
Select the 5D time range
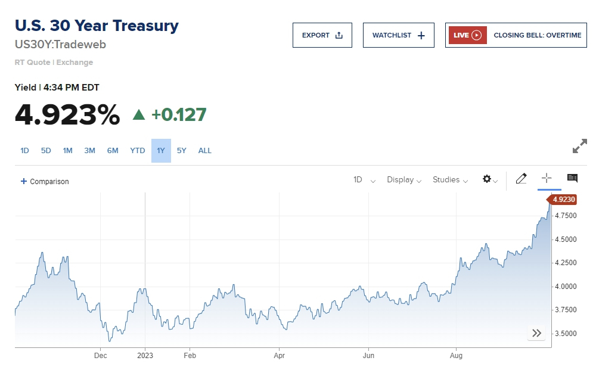(46, 151)
